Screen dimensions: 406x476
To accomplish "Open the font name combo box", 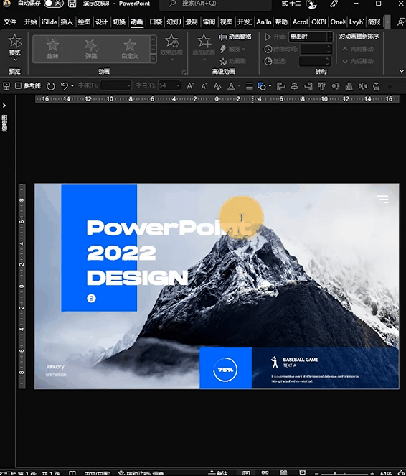I will point(115,85).
